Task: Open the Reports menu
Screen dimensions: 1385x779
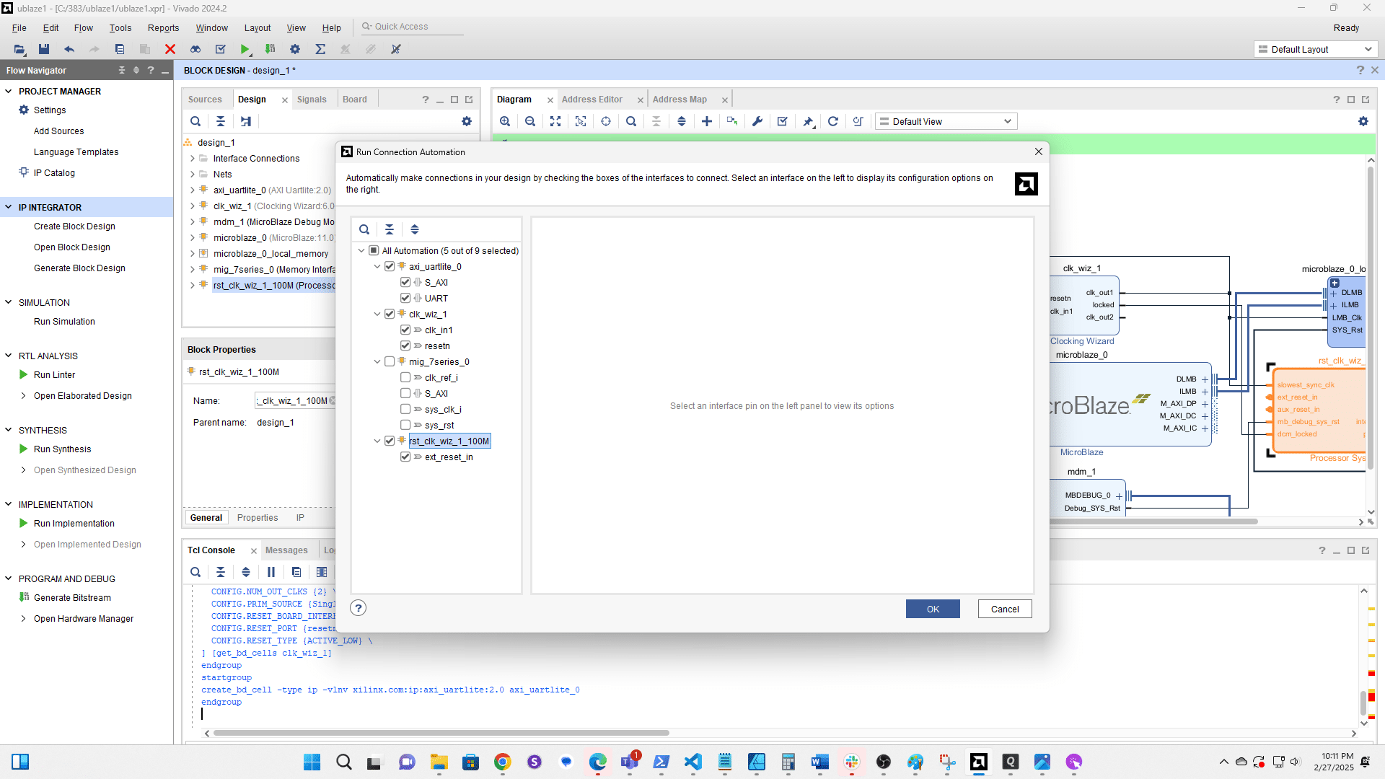Action: point(163,27)
